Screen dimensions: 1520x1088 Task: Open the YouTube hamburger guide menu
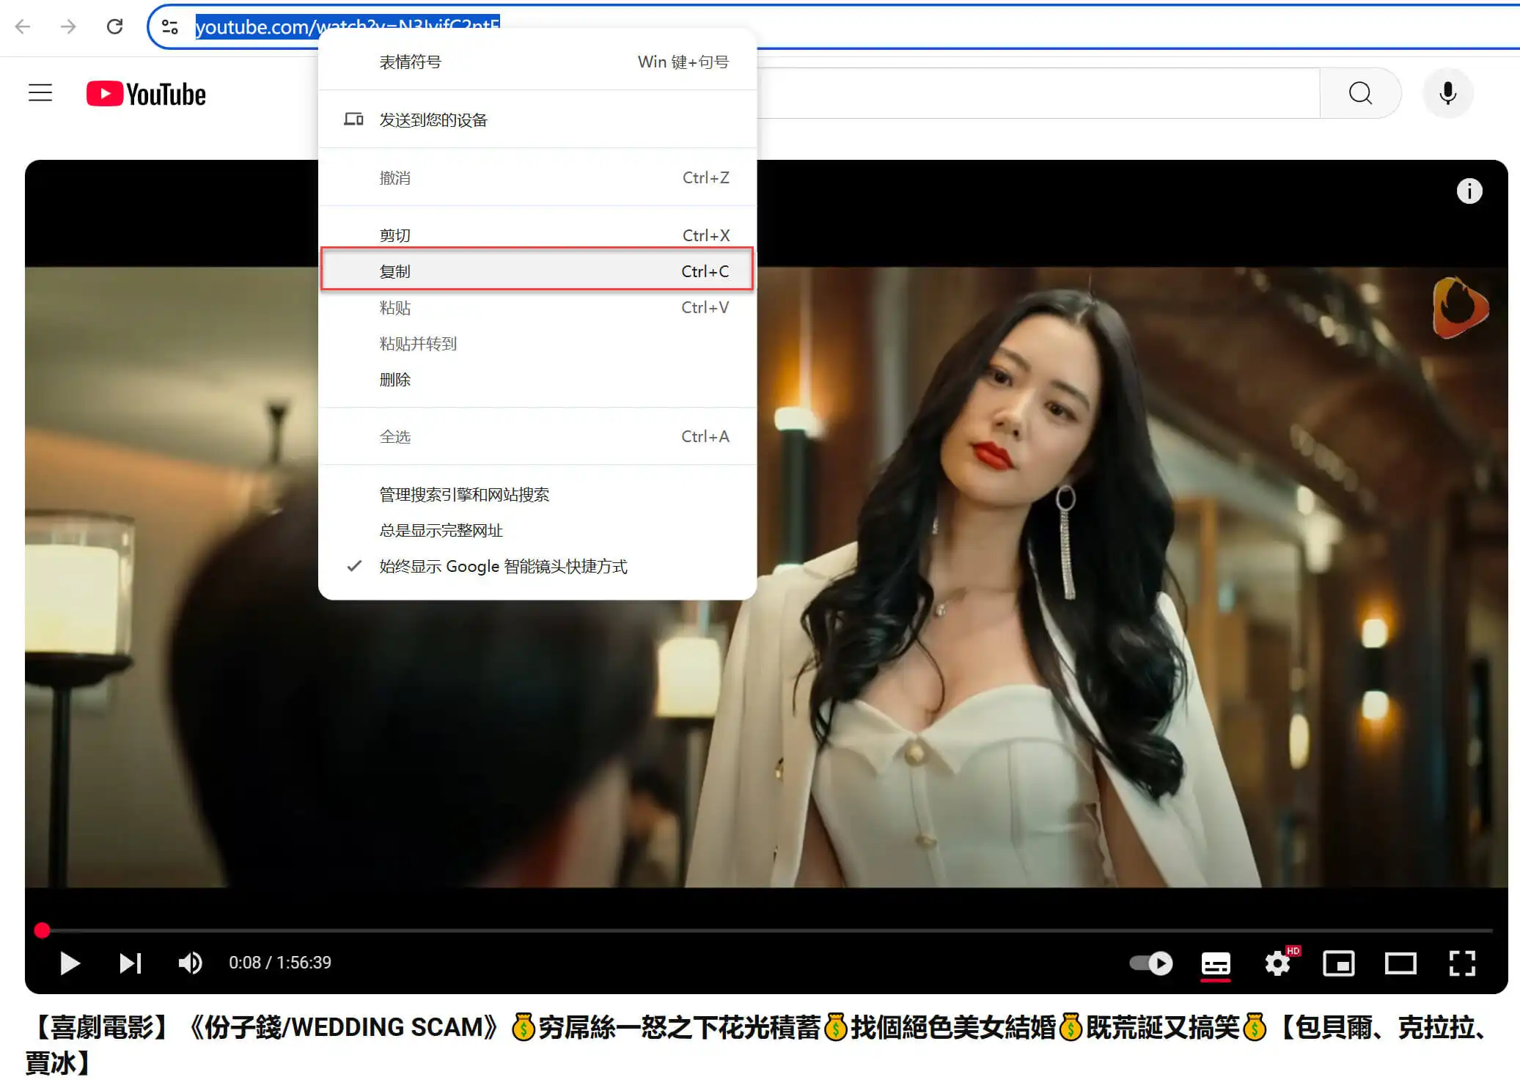pyautogui.click(x=40, y=93)
